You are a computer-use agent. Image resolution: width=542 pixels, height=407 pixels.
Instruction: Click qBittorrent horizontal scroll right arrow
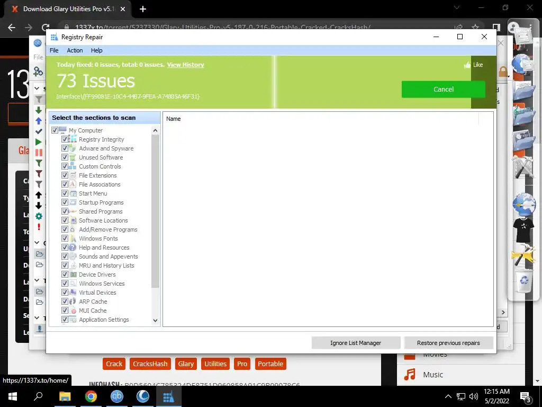(503, 312)
